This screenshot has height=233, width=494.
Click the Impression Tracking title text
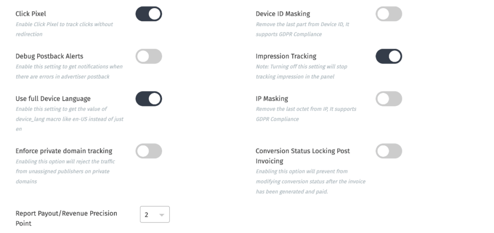click(x=286, y=56)
